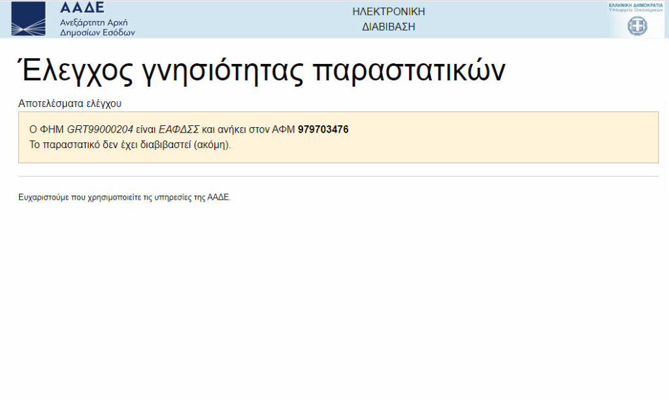Click the ΔΙΑΒΙΒΑΣΗ title in the banner
Image resolution: width=669 pixels, height=400 pixels.
click(x=389, y=27)
